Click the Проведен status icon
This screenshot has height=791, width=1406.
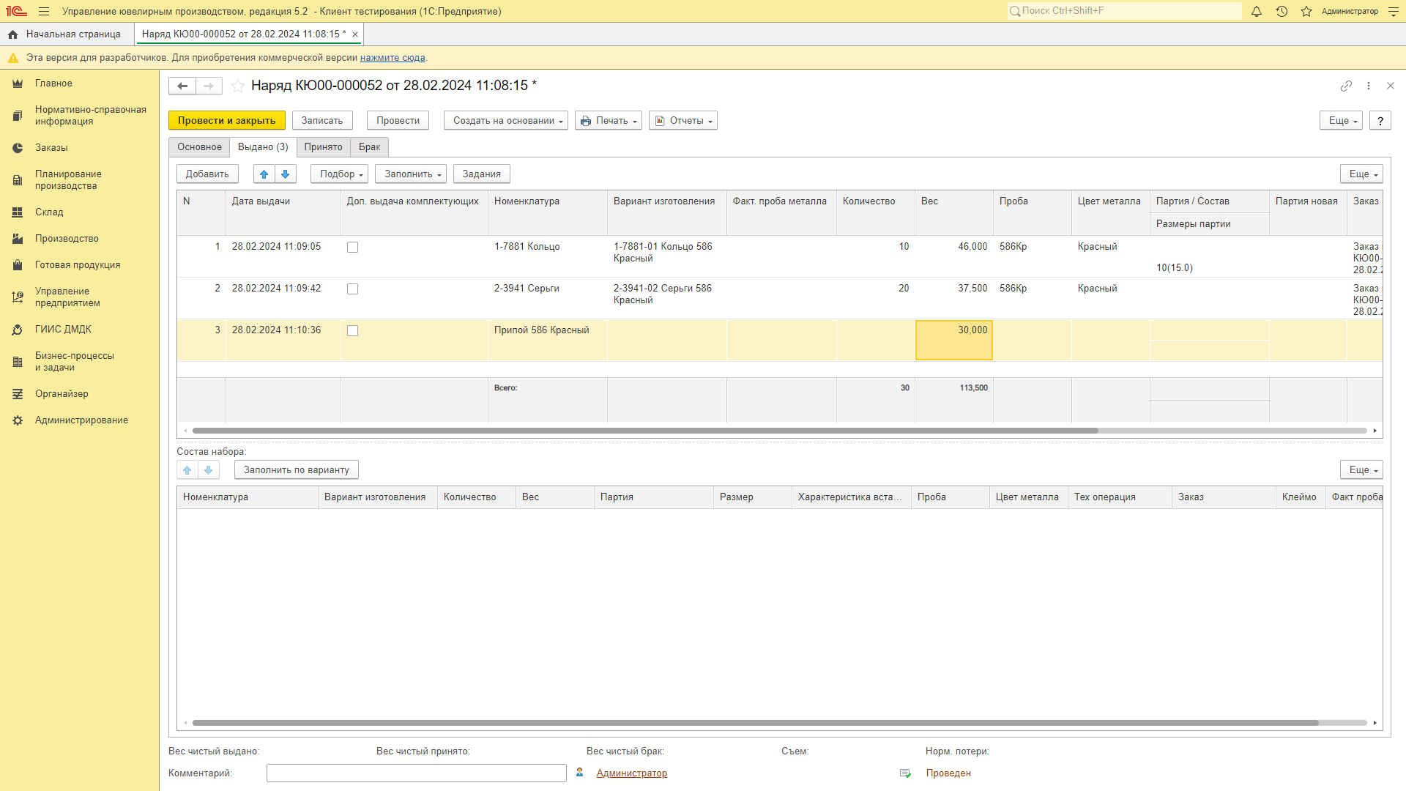(905, 773)
